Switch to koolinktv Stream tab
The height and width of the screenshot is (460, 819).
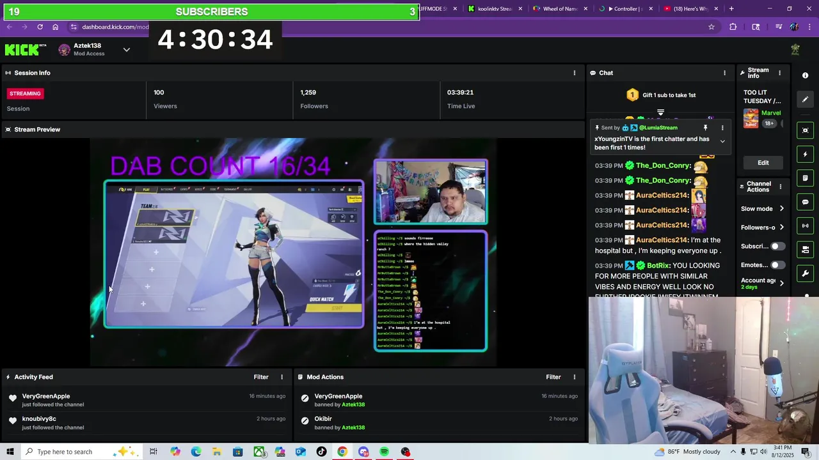click(495, 9)
